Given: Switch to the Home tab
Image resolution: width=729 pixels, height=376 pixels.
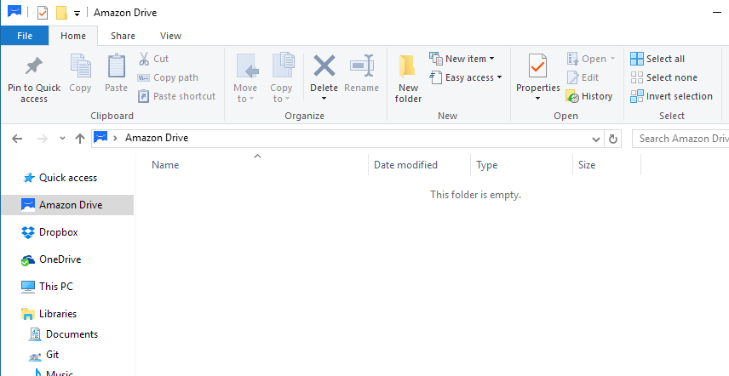Looking at the screenshot, I should (73, 36).
